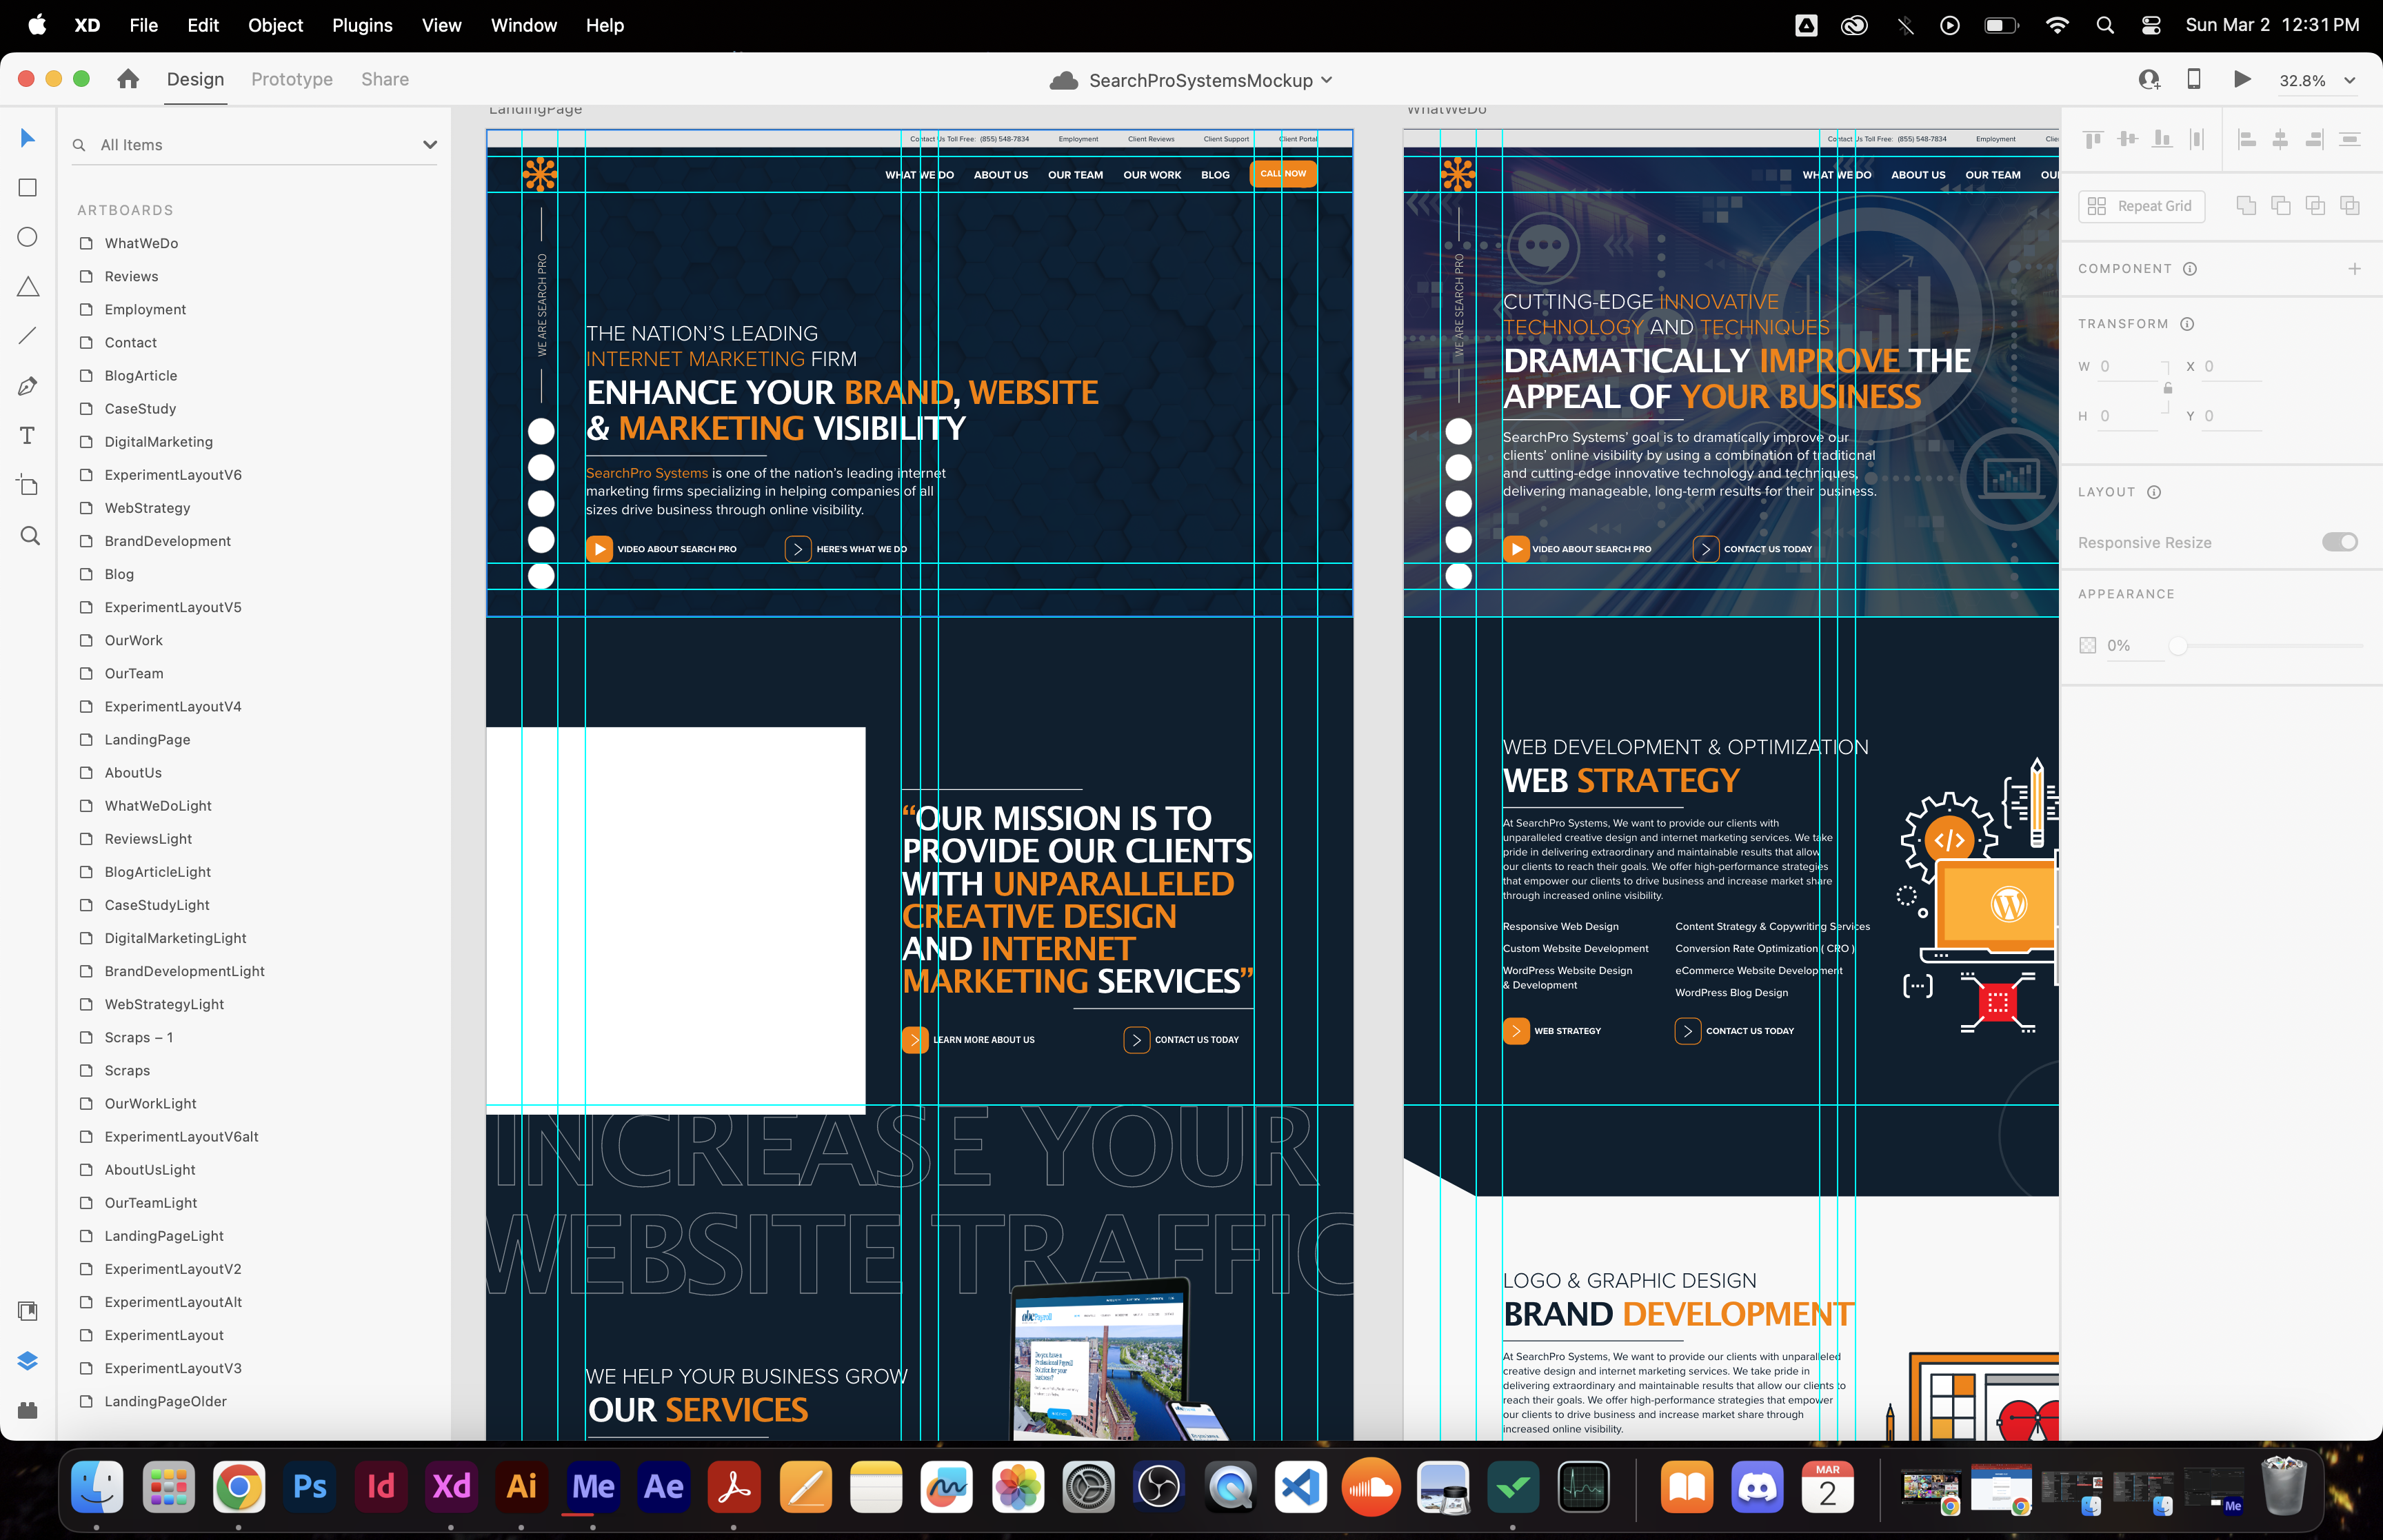Adjust the opacity slider handle
The height and width of the screenshot is (1540, 2383).
click(x=2178, y=646)
